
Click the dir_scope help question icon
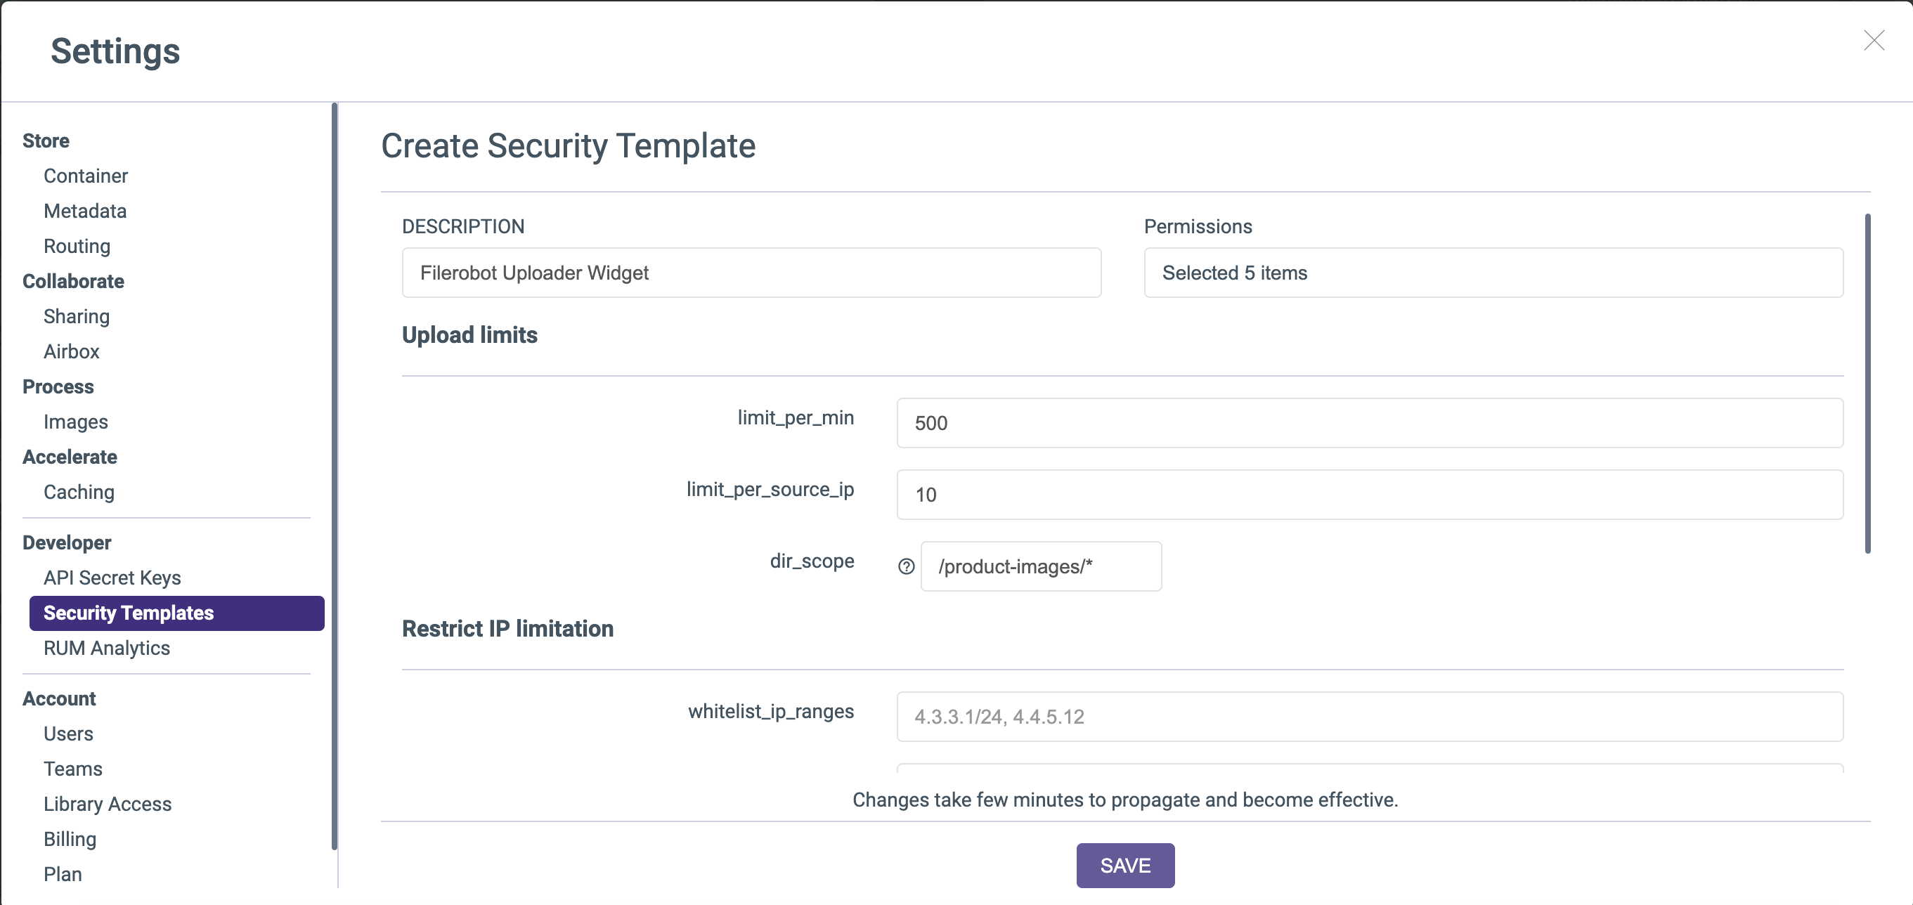(906, 566)
